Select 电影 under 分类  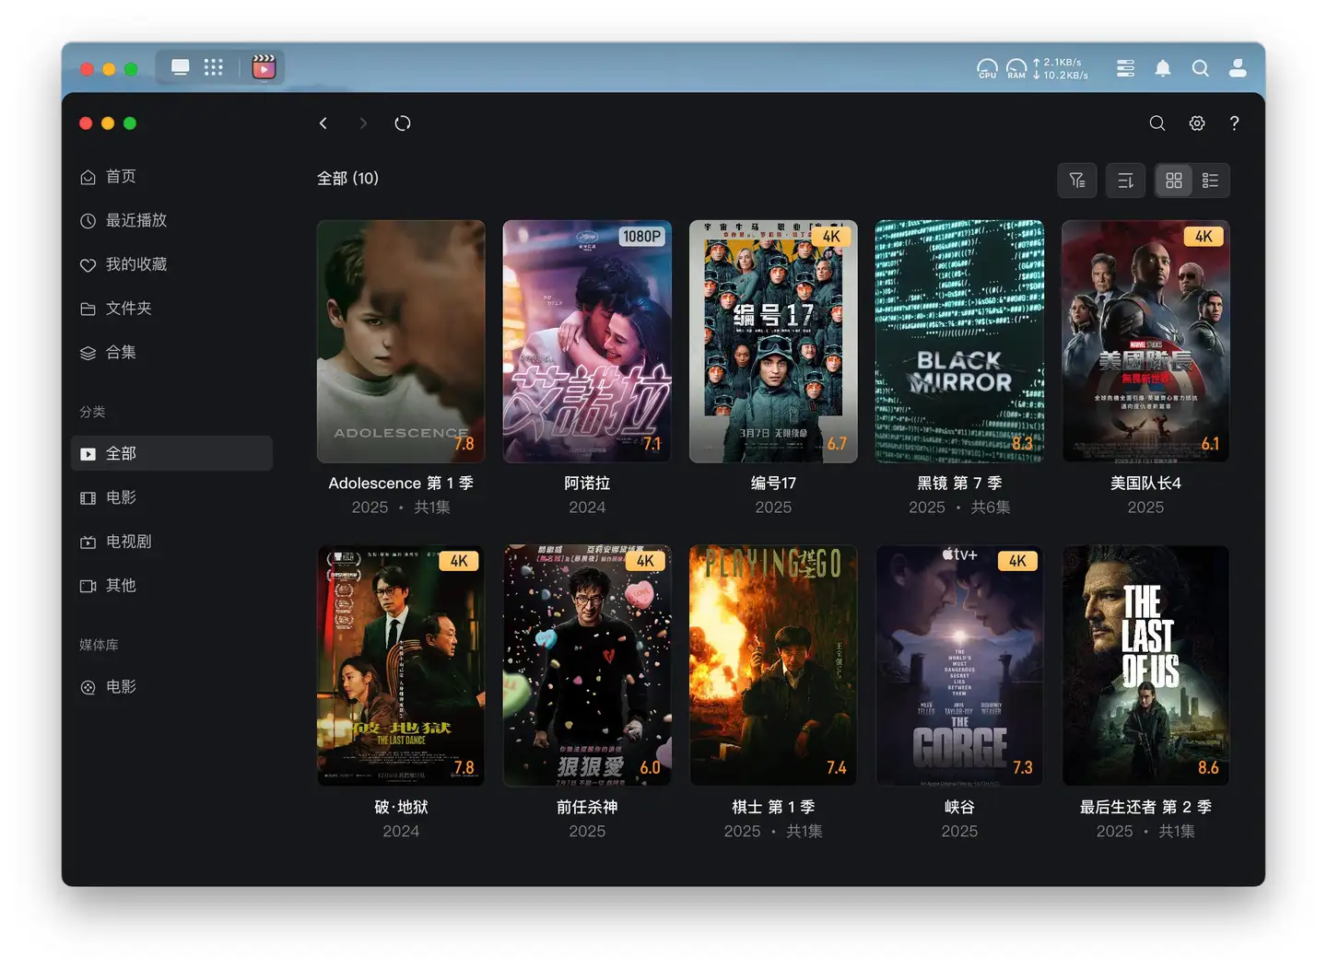171,497
